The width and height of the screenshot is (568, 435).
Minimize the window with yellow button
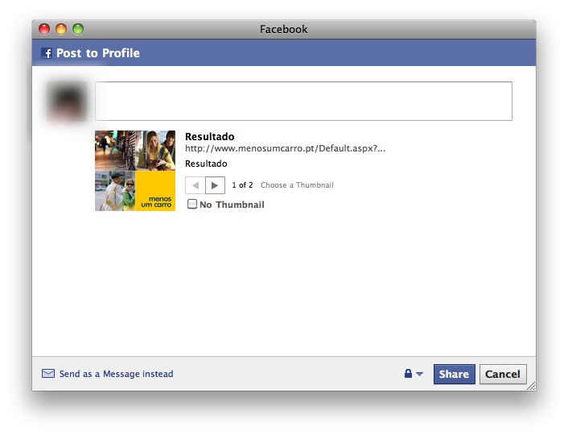(x=61, y=29)
